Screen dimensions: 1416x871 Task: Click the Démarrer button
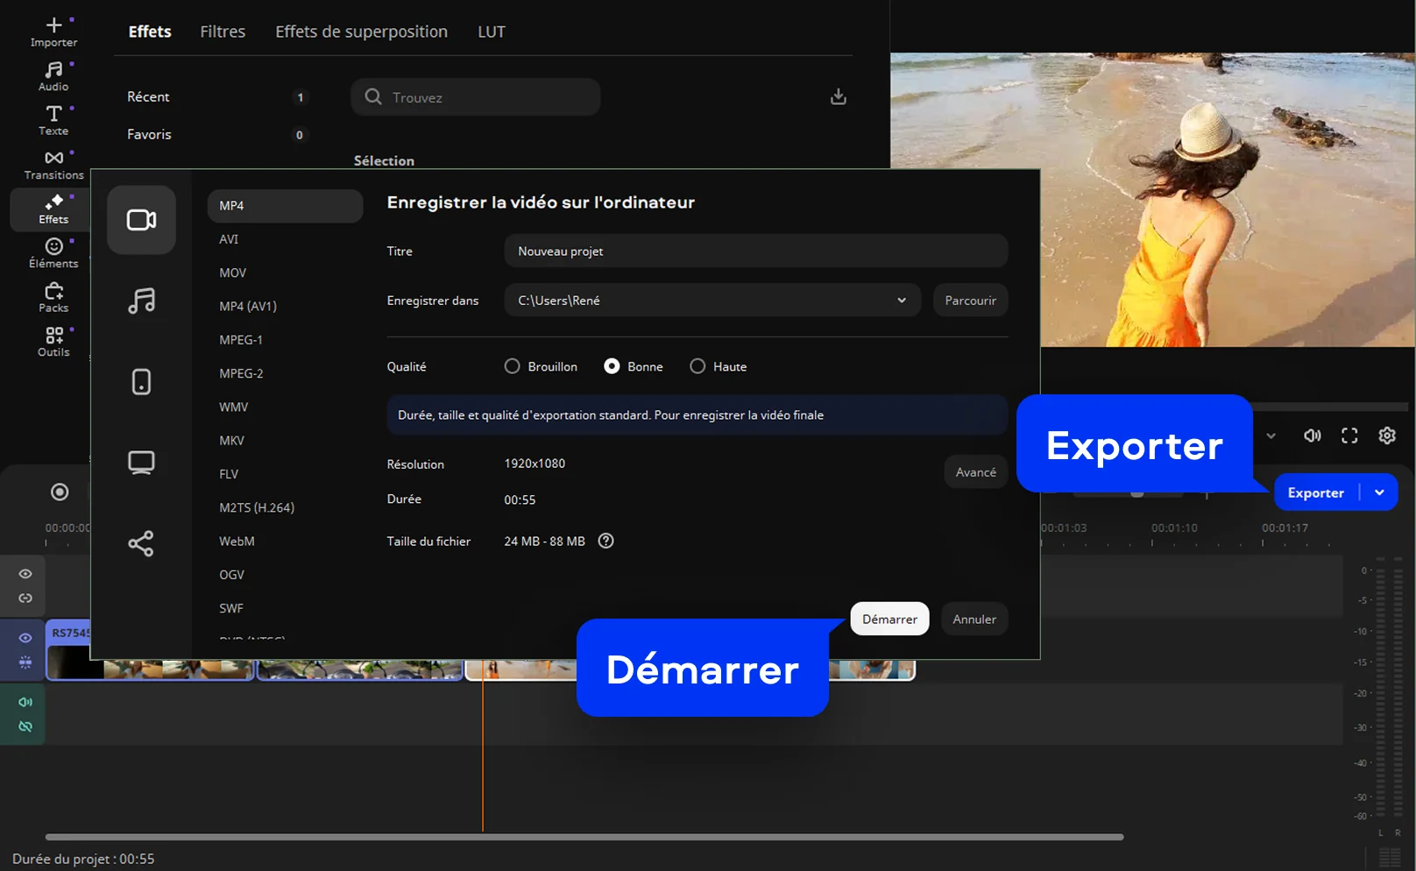coord(889,619)
